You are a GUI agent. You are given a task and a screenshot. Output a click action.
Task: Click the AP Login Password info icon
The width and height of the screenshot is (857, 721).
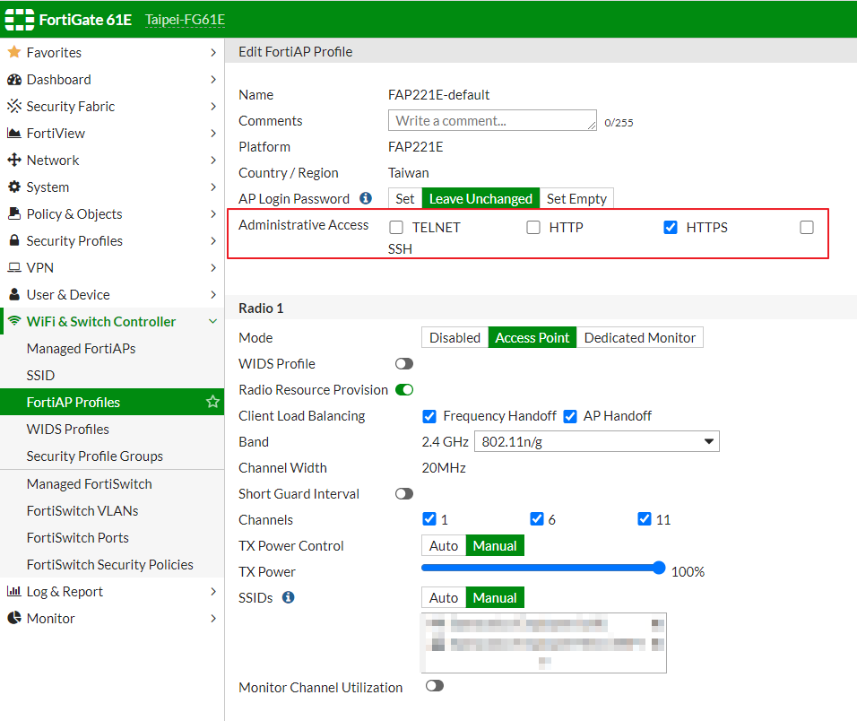pos(366,198)
